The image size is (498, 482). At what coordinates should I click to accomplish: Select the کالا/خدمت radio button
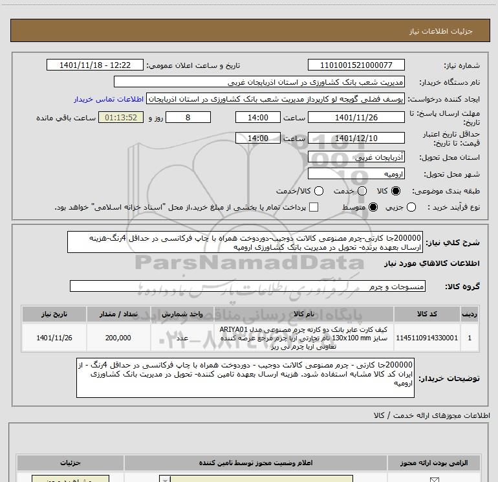click(319, 191)
